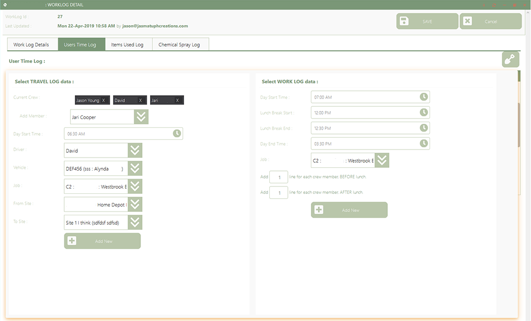Viewport: 531px width, 321px height.
Task: Click the vertical scrollbar on the right
Action: tap(519, 124)
